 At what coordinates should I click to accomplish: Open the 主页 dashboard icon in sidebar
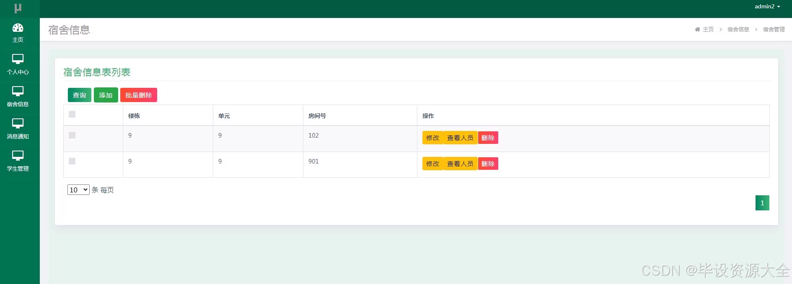tap(18, 28)
